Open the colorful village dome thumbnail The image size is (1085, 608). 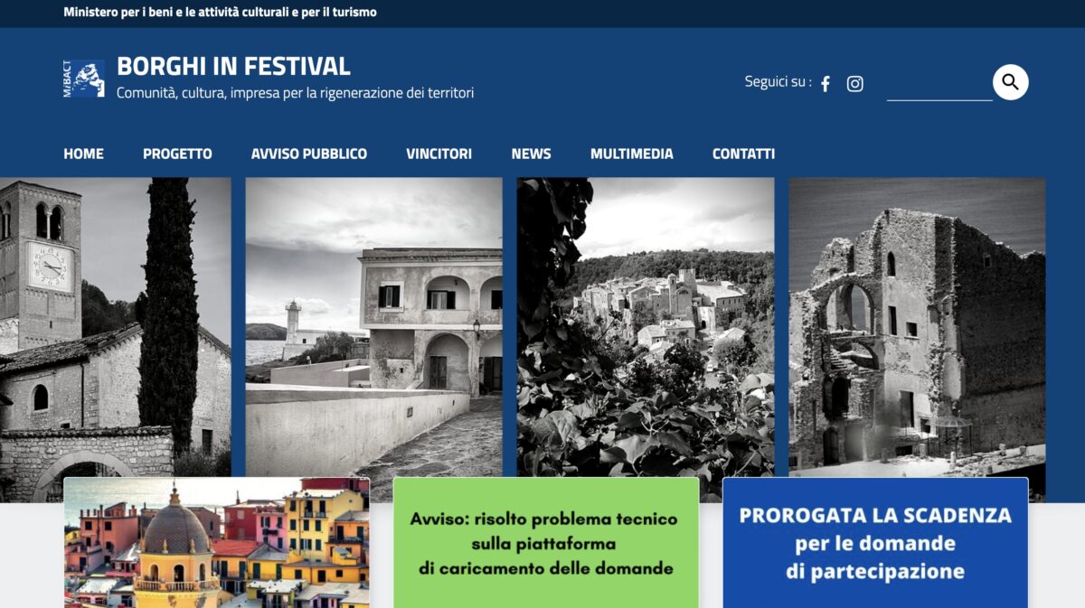(216, 543)
